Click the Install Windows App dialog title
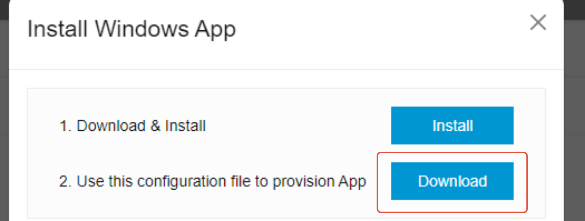This screenshot has height=221, width=585. [132, 30]
